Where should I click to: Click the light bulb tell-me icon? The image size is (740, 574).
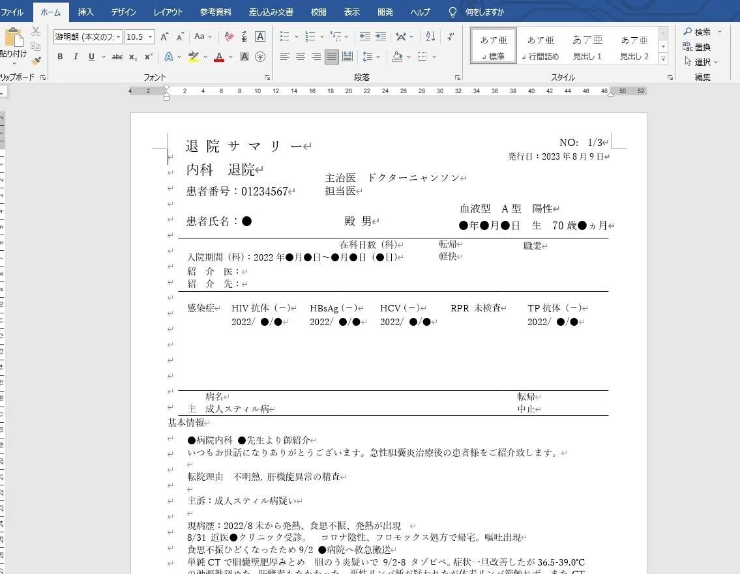(452, 12)
